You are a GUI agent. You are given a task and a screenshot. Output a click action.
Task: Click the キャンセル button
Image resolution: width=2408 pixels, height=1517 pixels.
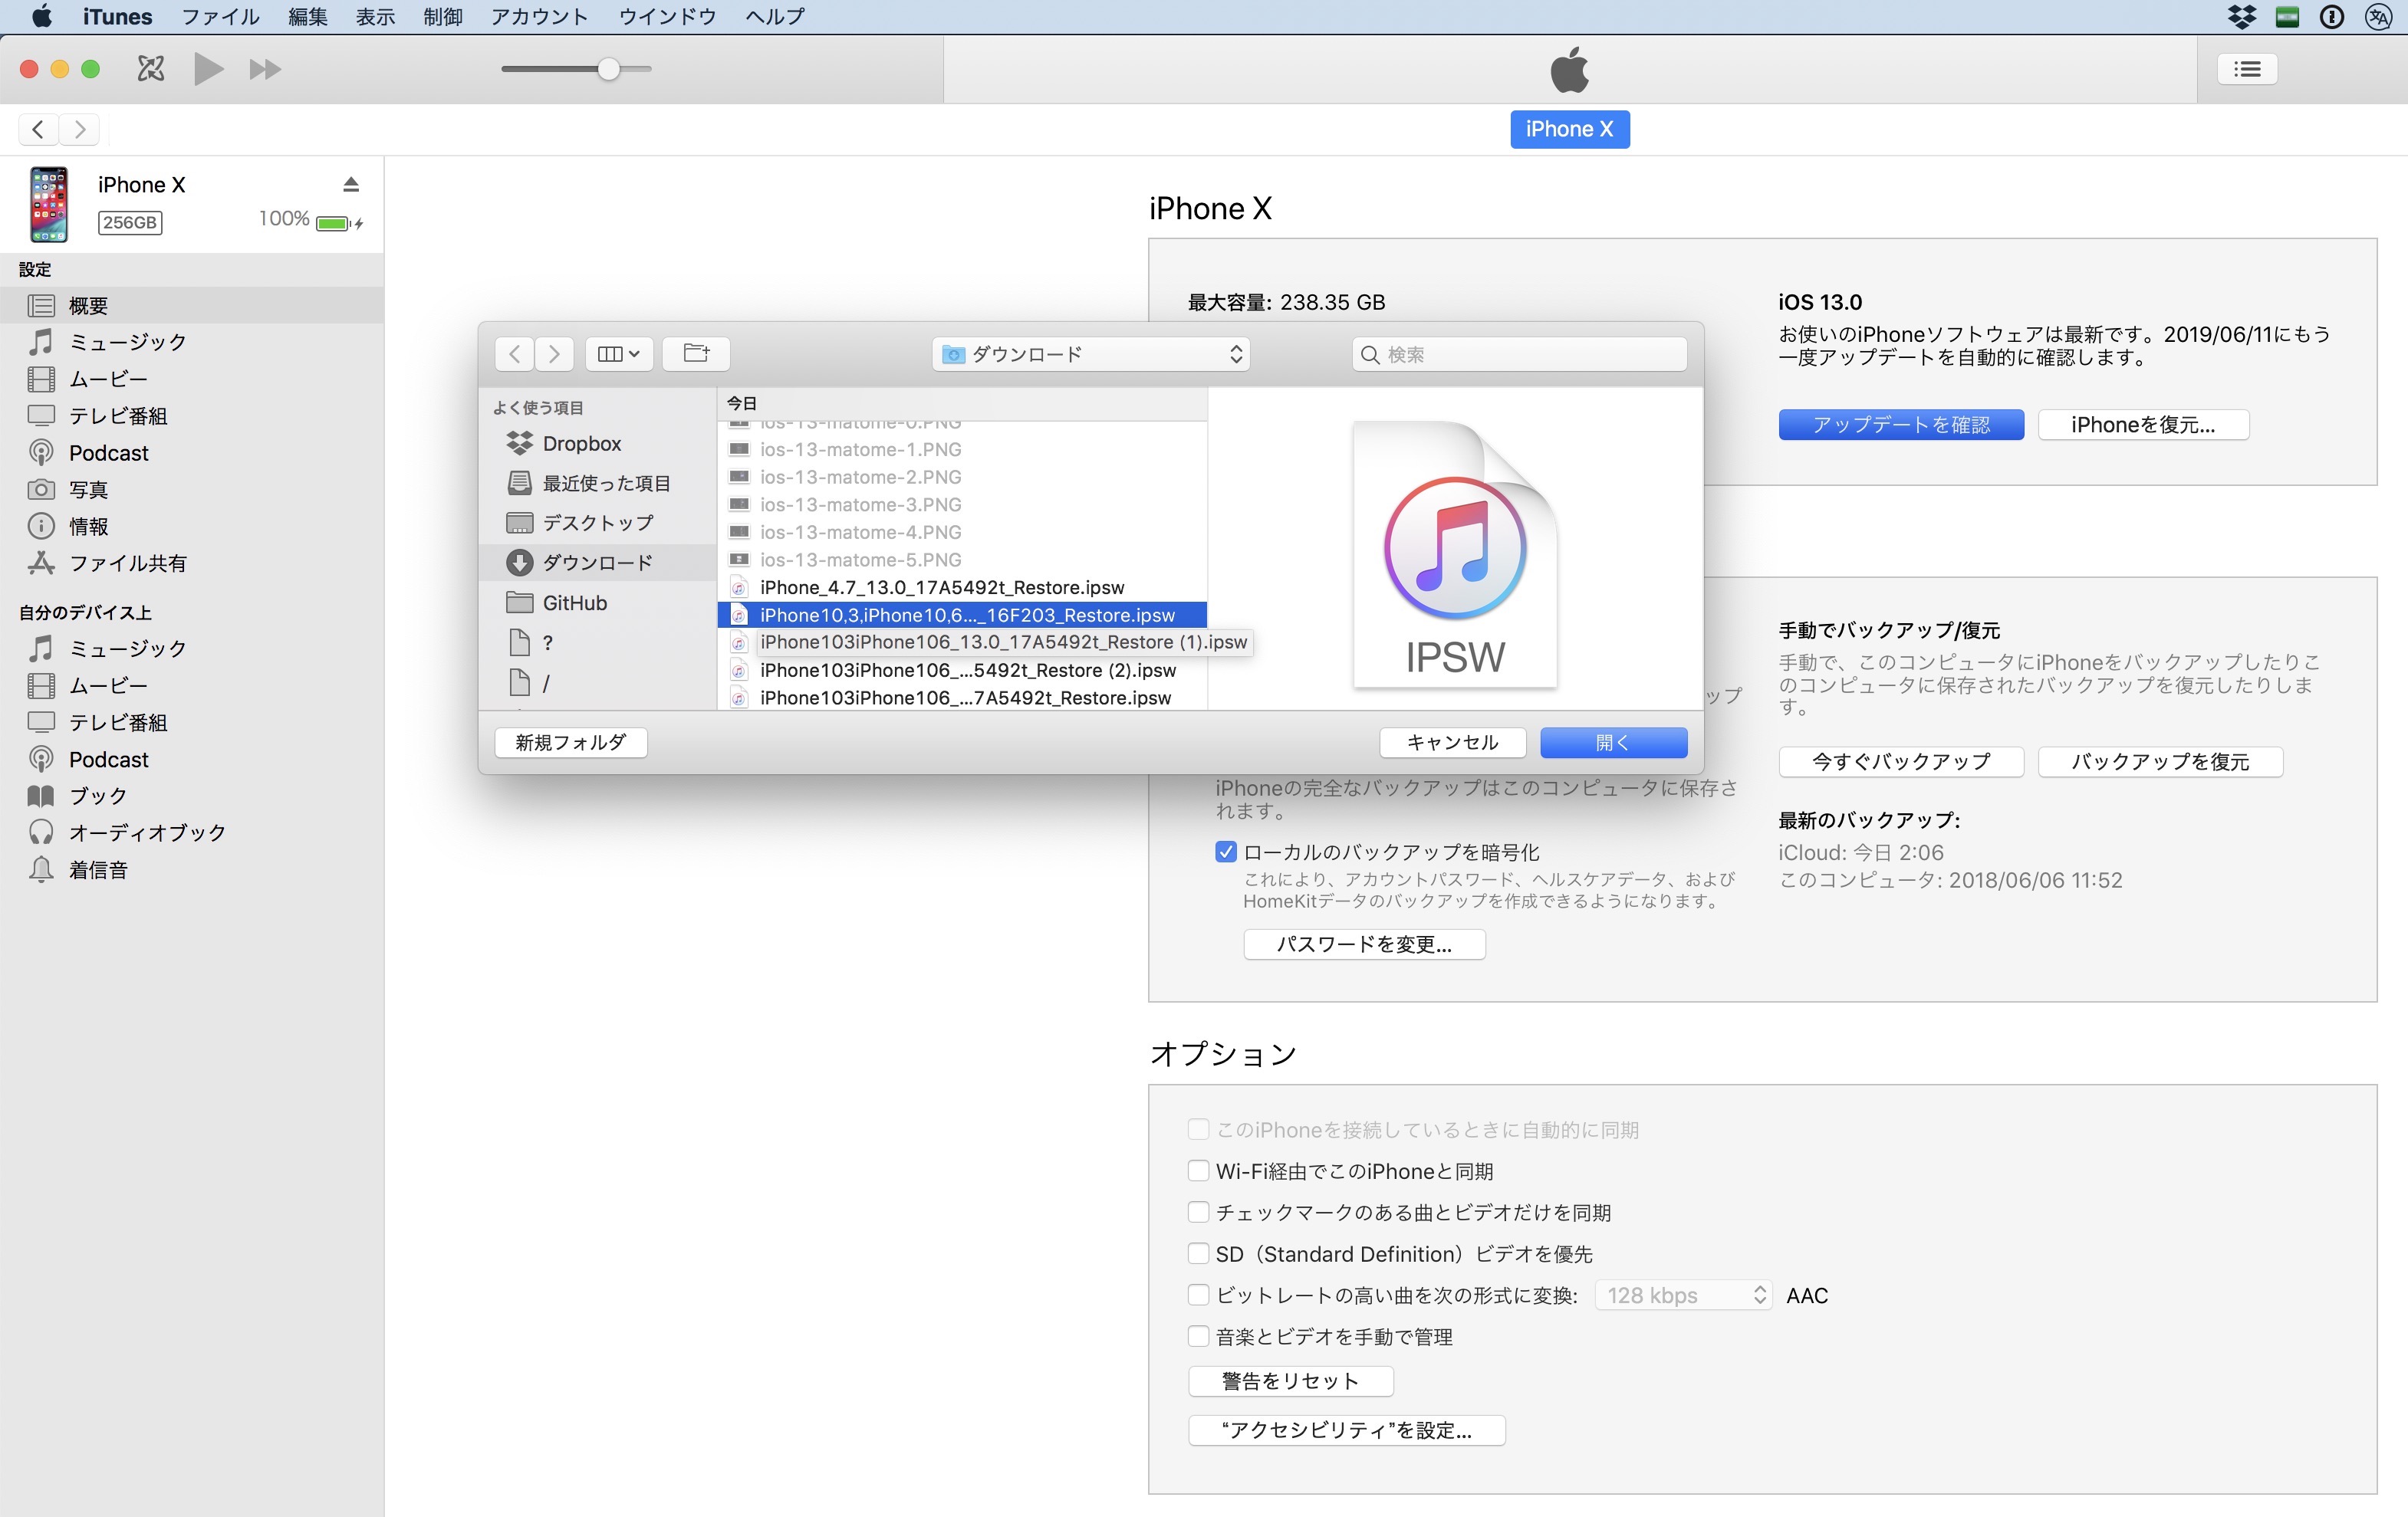[1452, 743]
